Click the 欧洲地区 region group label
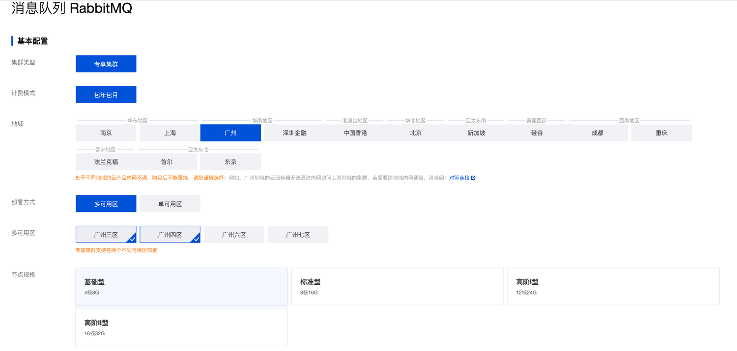Image resolution: width=737 pixels, height=351 pixels. coord(106,149)
